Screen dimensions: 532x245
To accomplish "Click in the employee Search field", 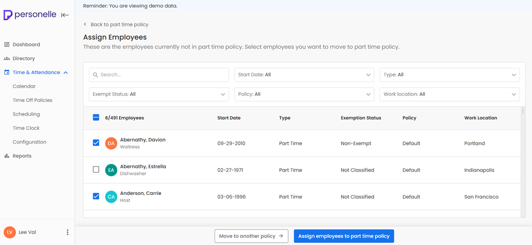I will click(159, 75).
